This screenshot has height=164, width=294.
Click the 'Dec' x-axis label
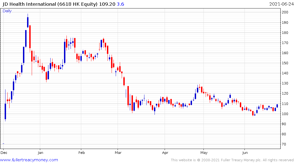4,153
